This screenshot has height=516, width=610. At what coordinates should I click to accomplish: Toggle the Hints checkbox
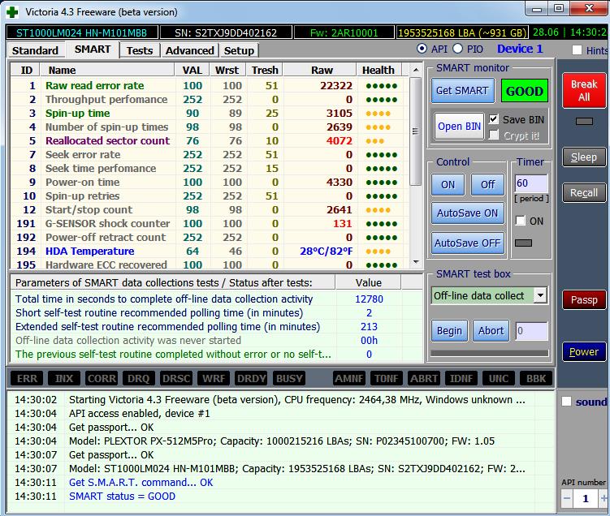tap(578, 50)
